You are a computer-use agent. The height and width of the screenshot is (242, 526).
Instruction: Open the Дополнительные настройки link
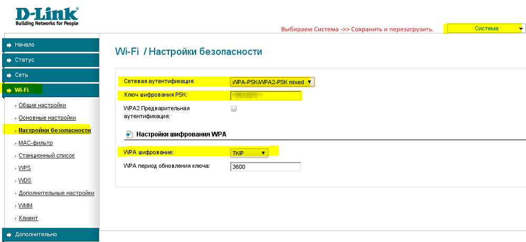tap(56, 193)
